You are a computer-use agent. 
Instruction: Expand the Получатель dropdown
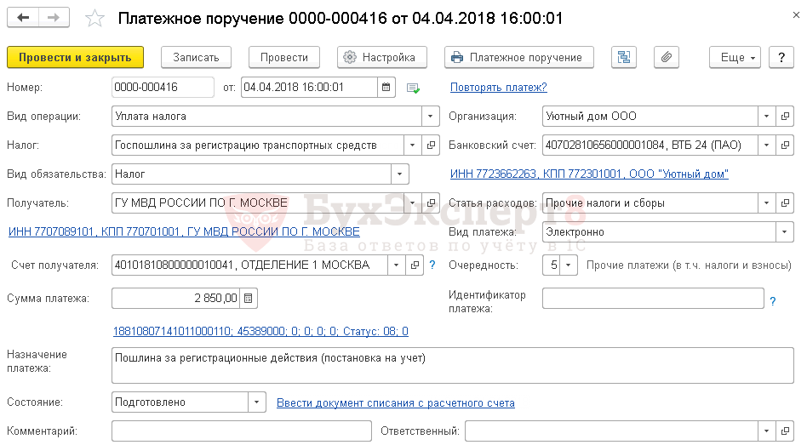(412, 203)
